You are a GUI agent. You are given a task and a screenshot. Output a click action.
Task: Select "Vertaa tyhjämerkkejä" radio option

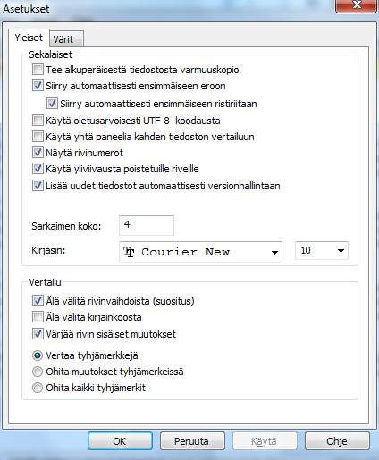pos(38,355)
